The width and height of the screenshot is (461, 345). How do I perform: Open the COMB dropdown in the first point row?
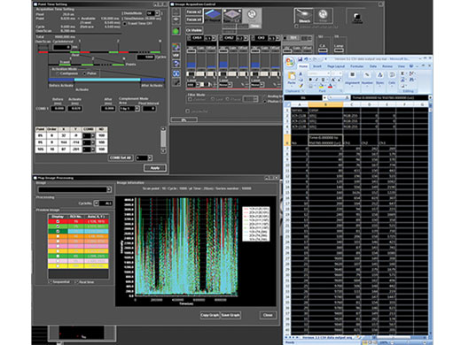pos(93,135)
